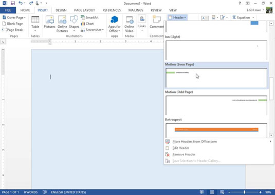
Task: Open Apps for Office
Action: (114, 24)
